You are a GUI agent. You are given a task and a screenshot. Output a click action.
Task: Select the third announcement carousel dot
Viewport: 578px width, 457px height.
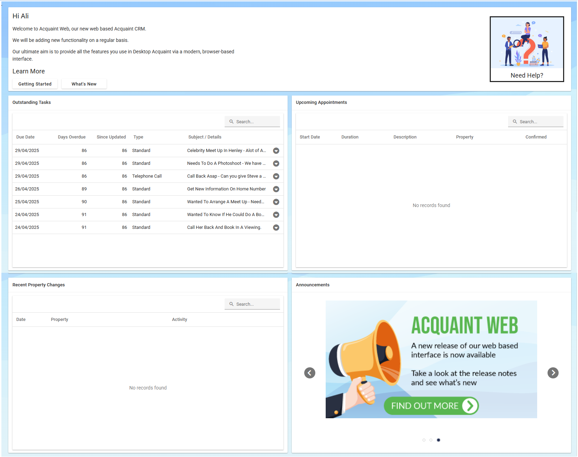click(x=439, y=440)
